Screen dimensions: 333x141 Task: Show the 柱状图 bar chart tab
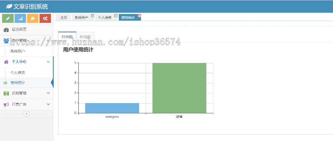tap(67, 37)
